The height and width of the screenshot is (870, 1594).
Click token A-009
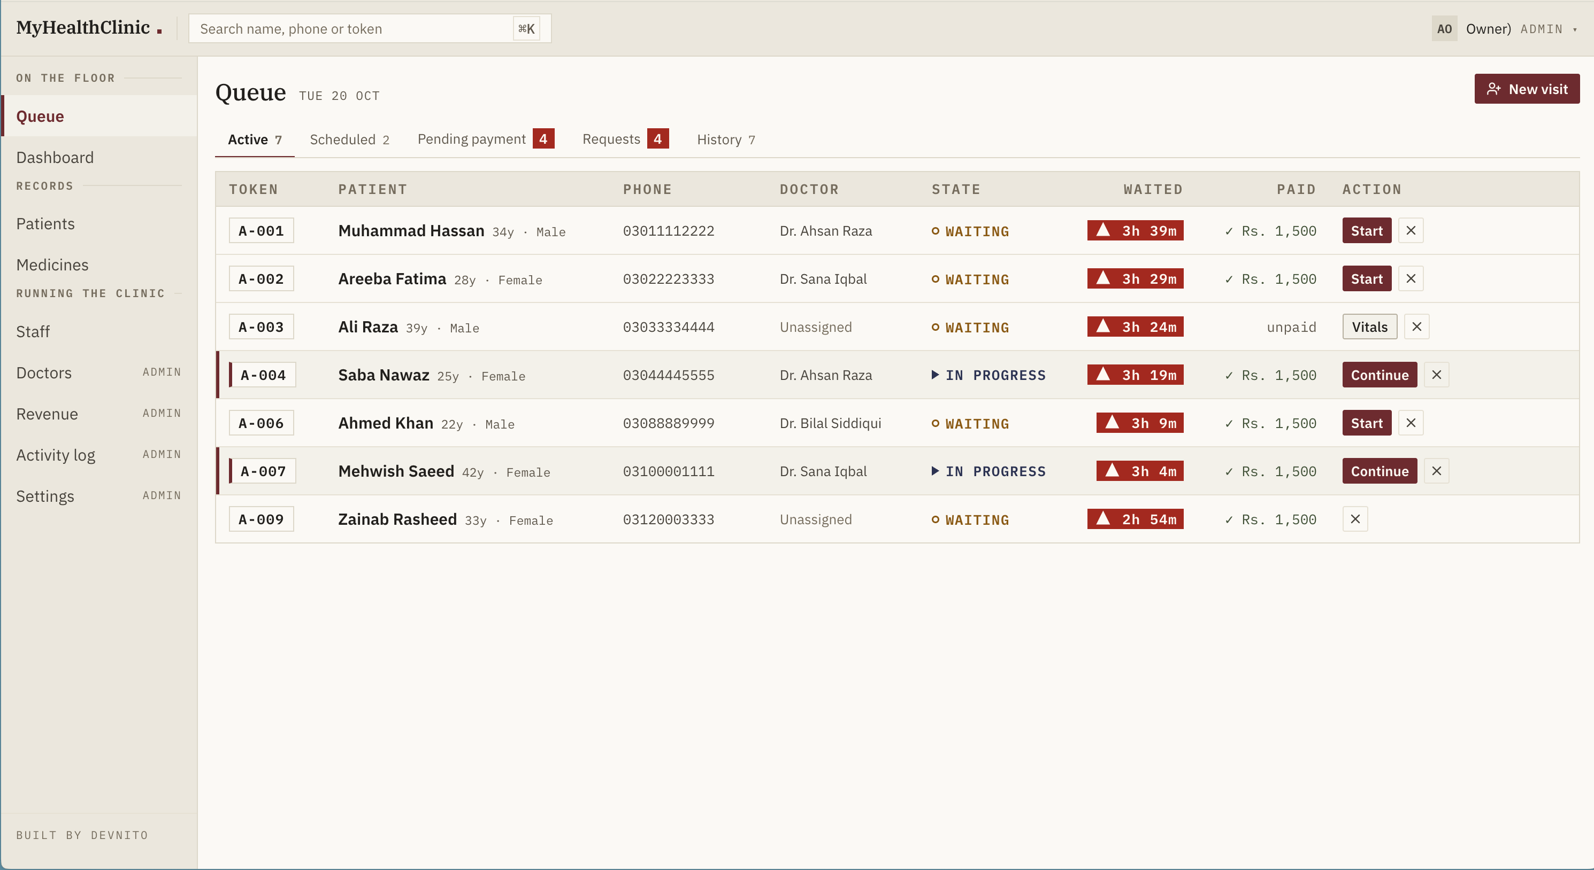(261, 519)
